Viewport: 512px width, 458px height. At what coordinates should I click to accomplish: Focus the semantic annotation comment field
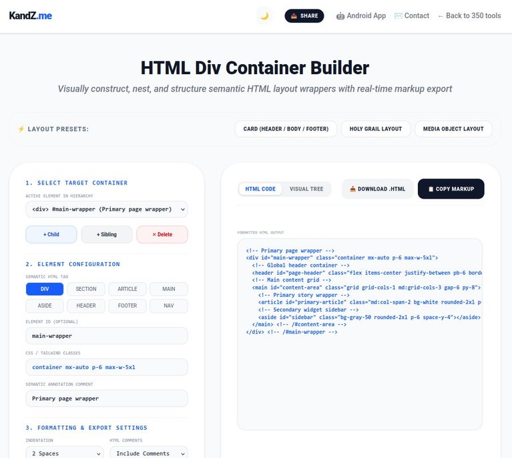coord(106,398)
